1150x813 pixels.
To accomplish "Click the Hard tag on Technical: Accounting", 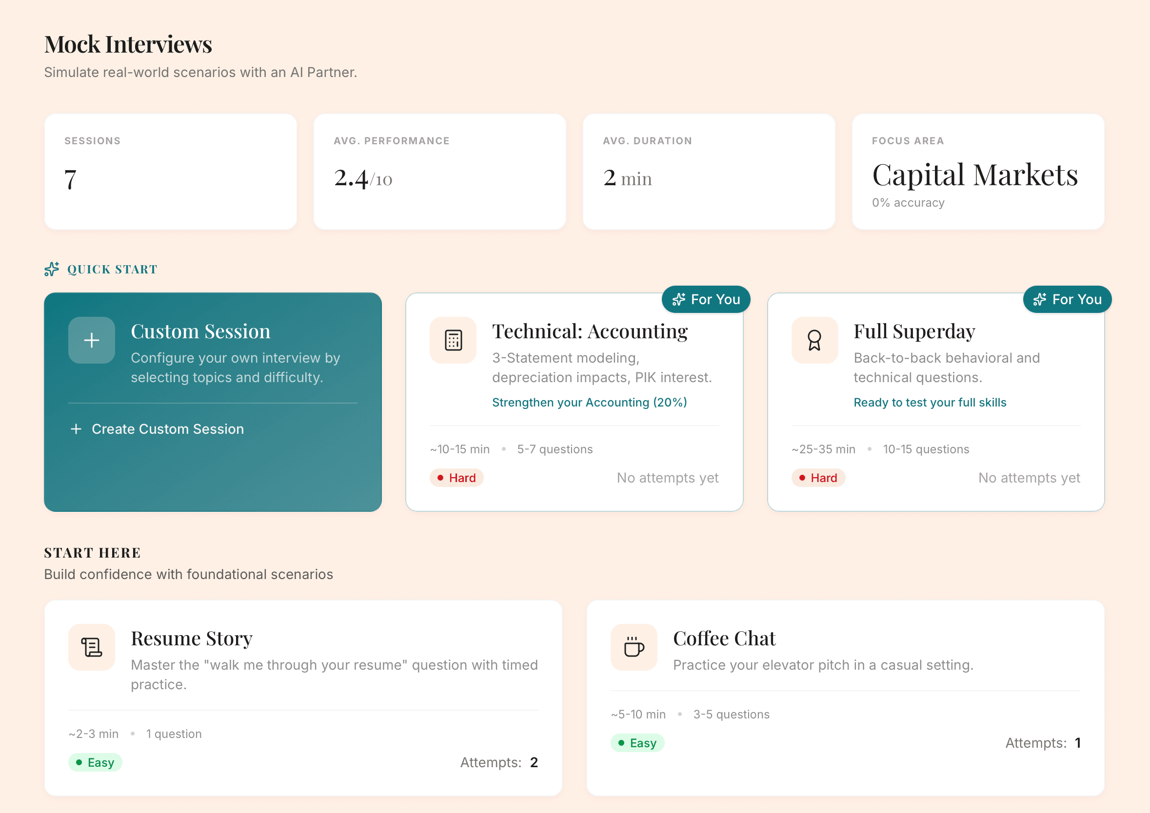I will click(456, 478).
